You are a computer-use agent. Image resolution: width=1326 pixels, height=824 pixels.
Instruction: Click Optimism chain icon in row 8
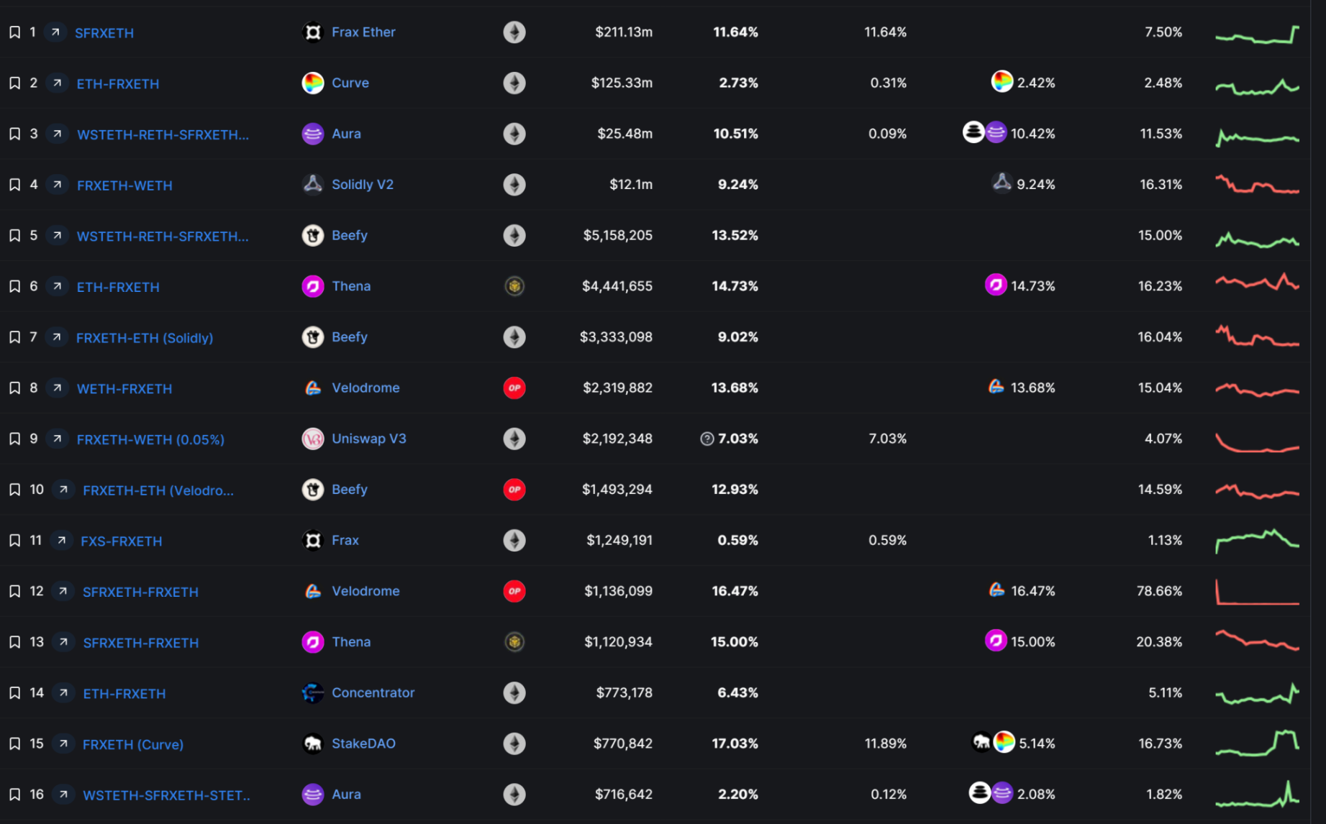[514, 388]
